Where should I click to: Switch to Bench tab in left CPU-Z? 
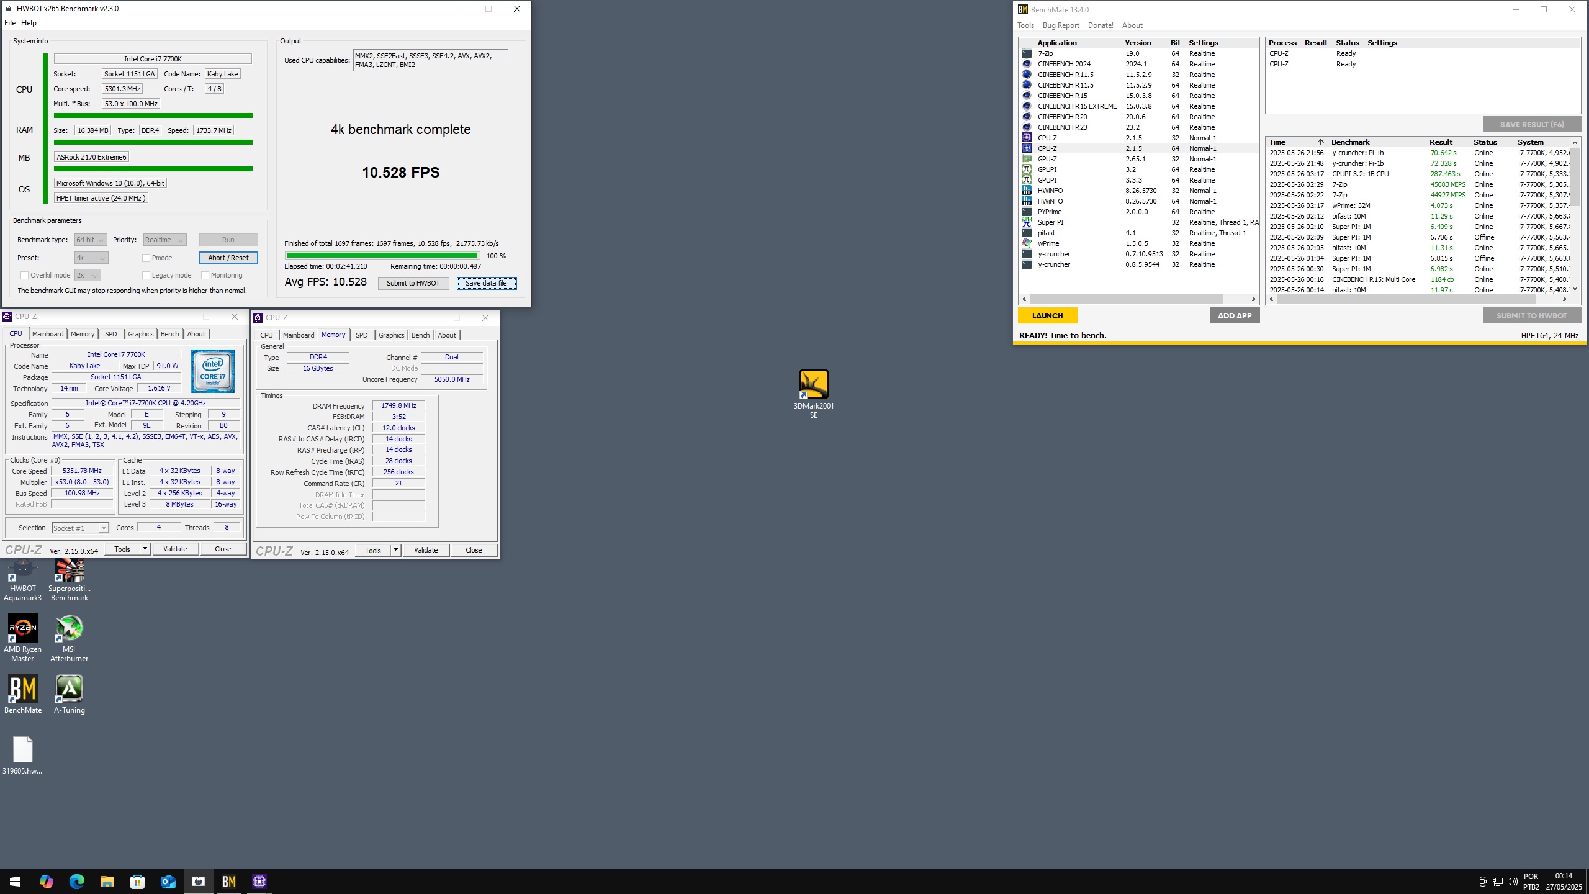(x=169, y=334)
